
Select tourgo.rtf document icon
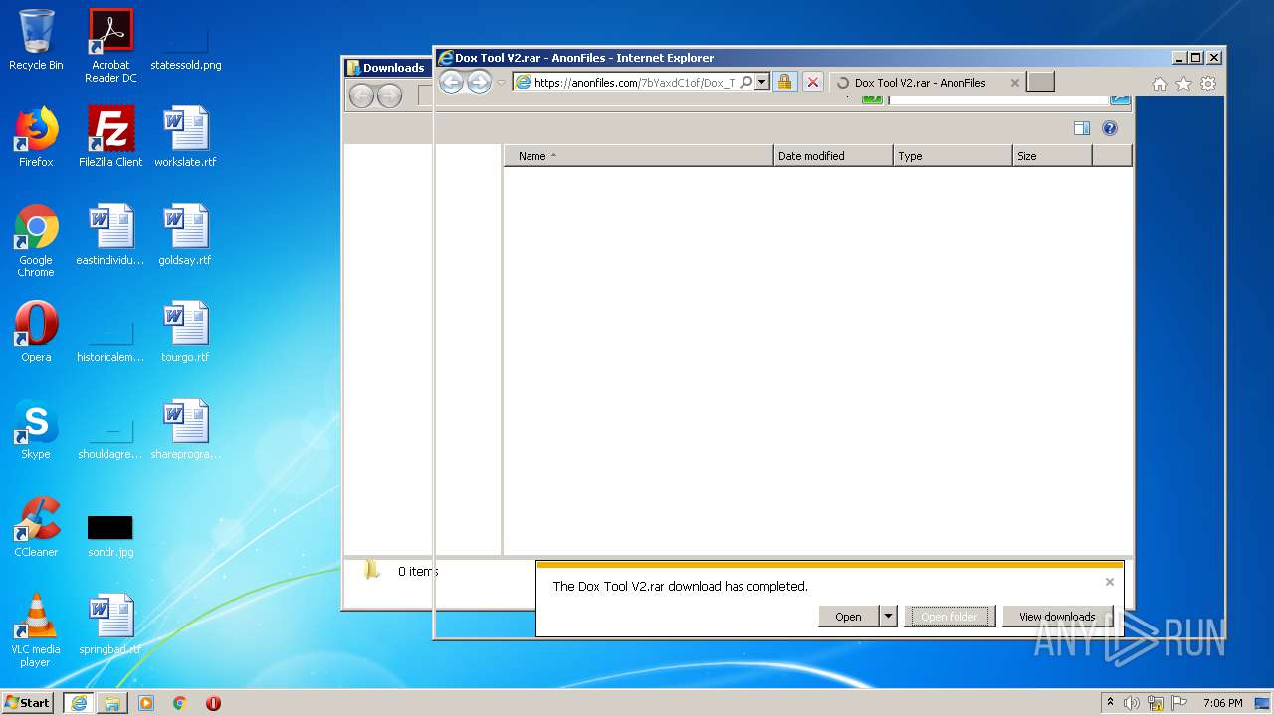186,332
